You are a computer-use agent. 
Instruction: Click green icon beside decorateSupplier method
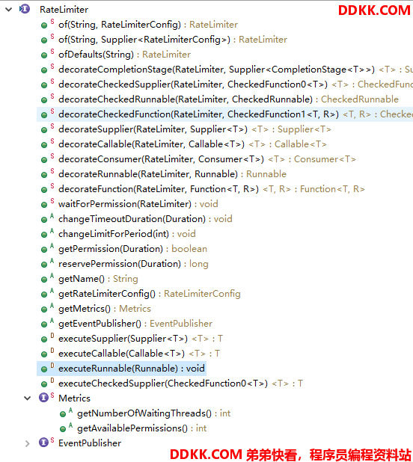point(44,130)
